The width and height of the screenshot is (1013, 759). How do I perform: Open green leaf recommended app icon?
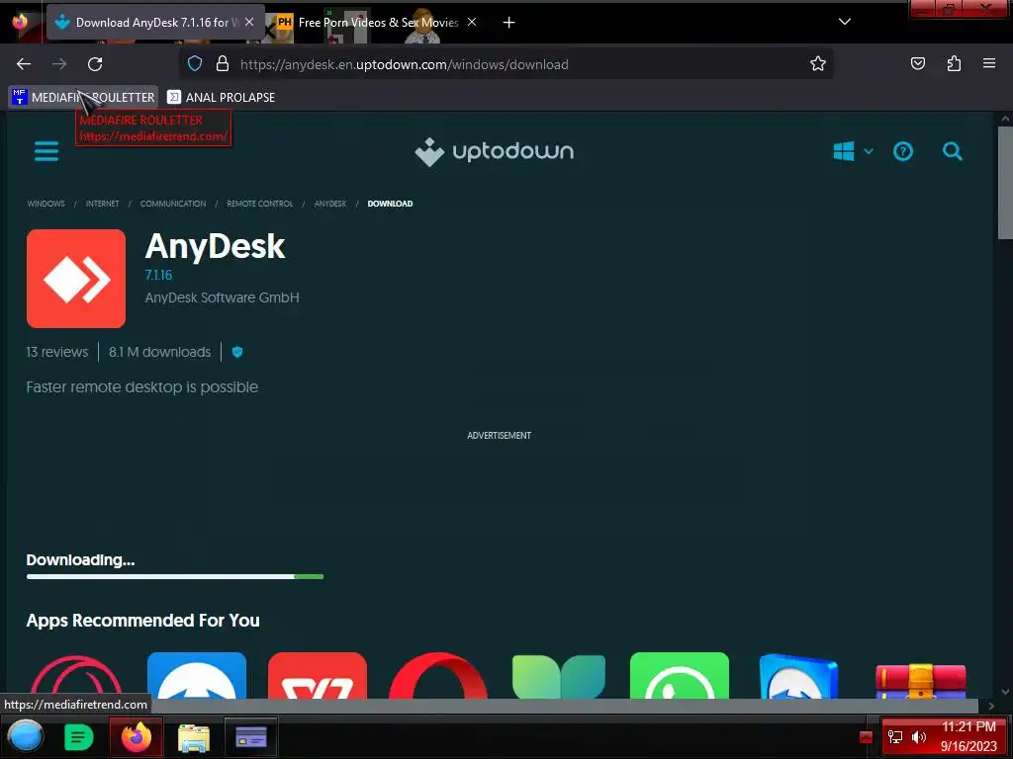[x=559, y=676]
